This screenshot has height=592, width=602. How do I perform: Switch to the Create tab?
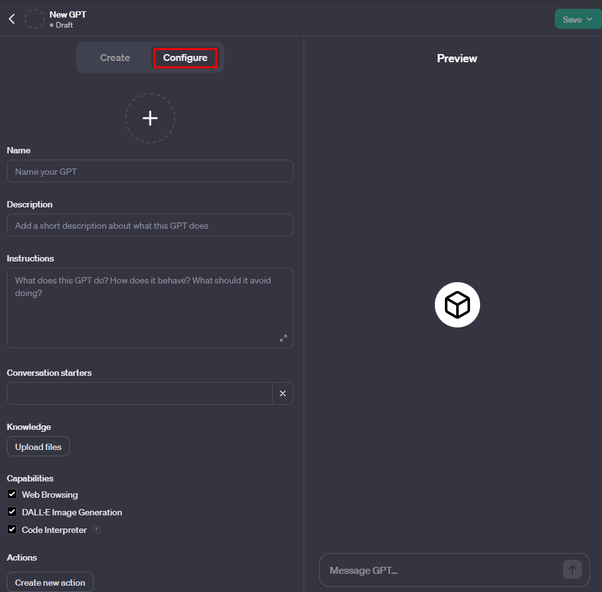pos(115,58)
